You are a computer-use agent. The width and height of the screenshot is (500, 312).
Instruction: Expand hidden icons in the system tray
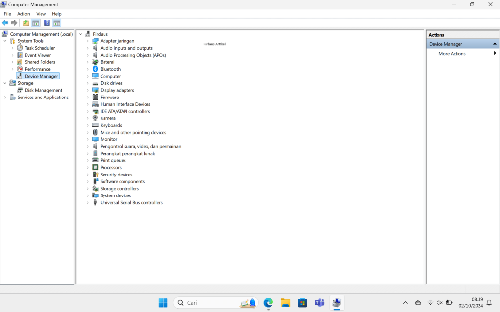point(405,302)
